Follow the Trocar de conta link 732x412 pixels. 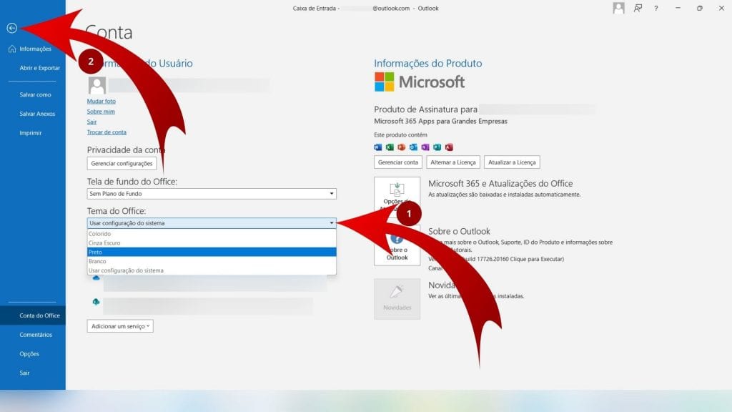[x=107, y=132]
